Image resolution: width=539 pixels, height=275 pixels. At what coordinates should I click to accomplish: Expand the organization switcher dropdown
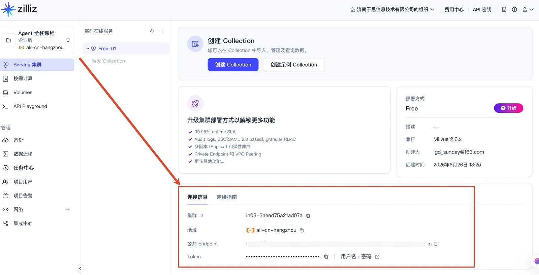[x=392, y=9]
